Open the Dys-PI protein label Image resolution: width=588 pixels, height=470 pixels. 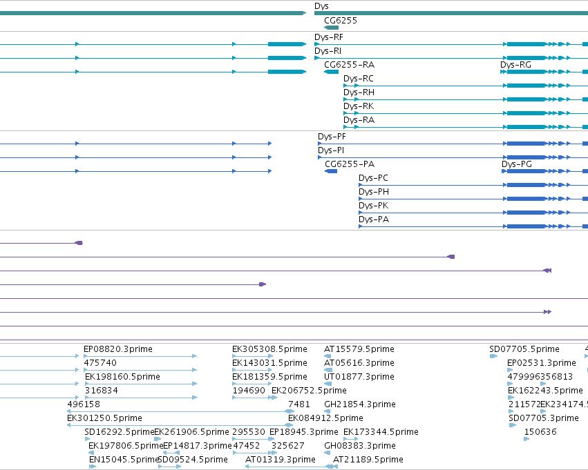tap(331, 150)
